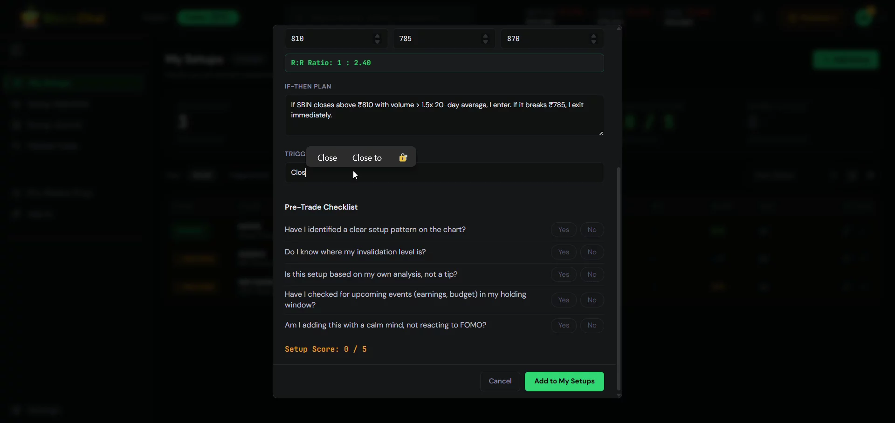Click the dialog's vertical scrollbar thumb

point(619,279)
